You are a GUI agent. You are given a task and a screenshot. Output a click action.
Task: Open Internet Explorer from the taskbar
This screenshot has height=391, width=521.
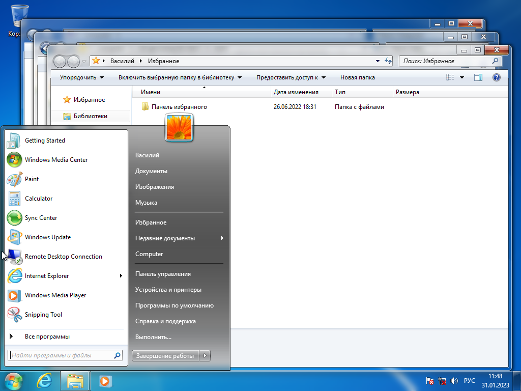(x=44, y=381)
